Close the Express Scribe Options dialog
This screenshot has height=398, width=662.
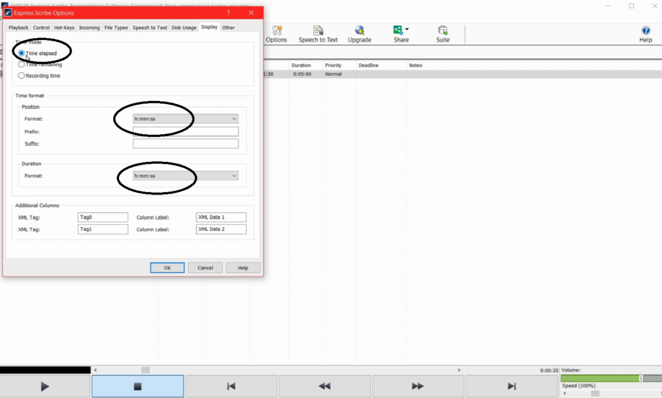[x=251, y=13]
